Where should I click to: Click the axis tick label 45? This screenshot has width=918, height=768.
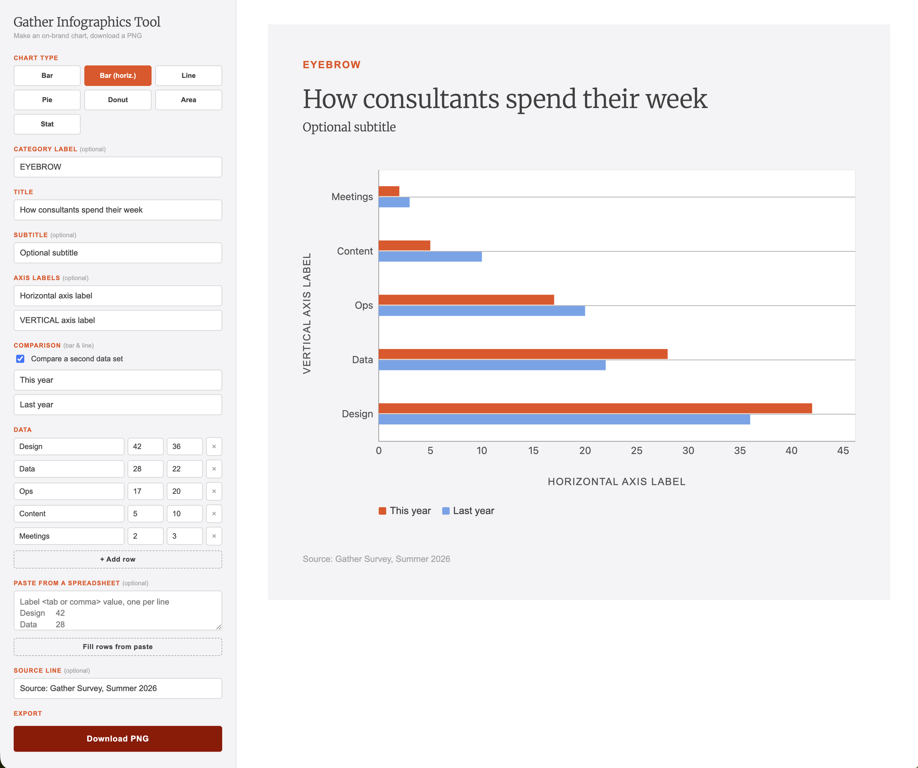coord(843,451)
